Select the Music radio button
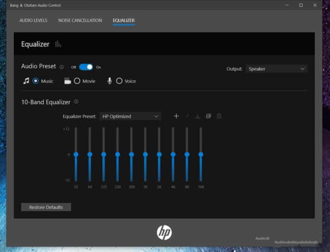The image size is (330, 252). click(36, 81)
